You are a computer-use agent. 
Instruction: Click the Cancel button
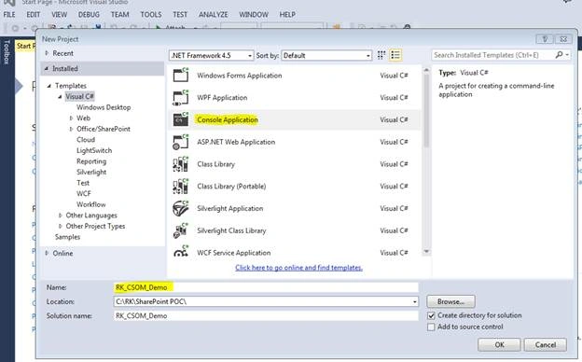click(x=546, y=344)
